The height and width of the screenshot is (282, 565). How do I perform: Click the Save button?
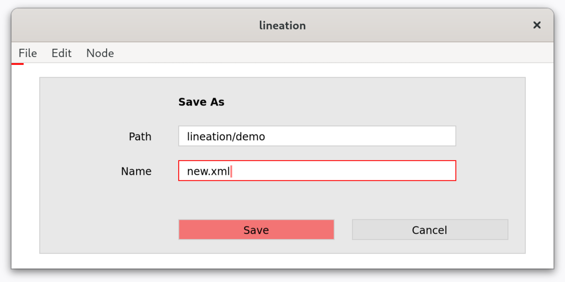tap(256, 230)
